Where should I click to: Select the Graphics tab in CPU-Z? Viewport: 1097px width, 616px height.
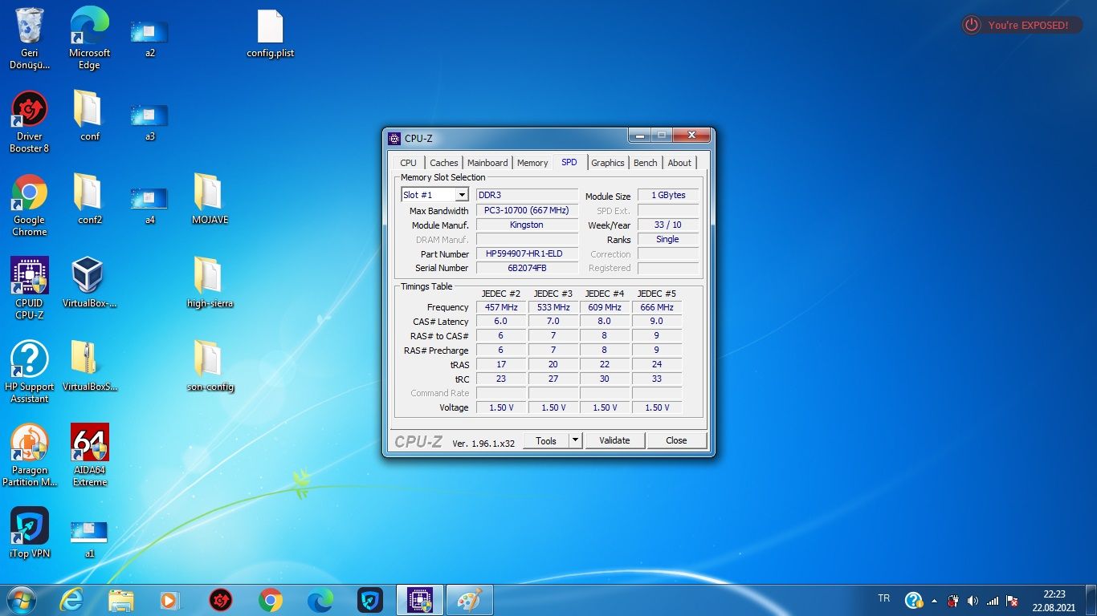(x=607, y=163)
